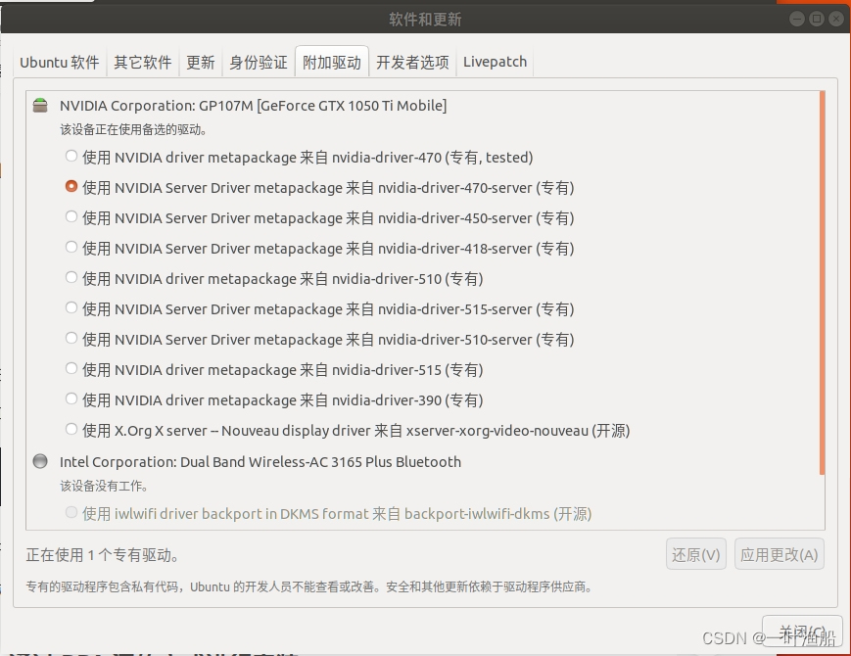Open the Ubuntu 软件 tab

pyautogui.click(x=60, y=63)
